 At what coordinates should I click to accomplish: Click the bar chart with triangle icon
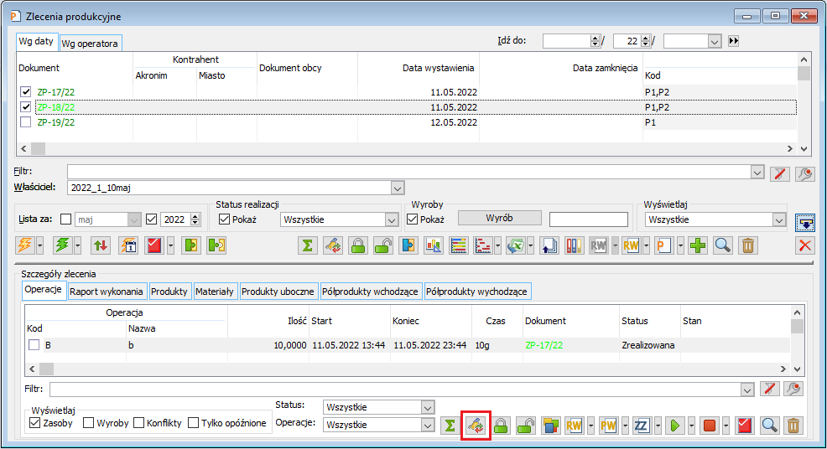434,245
